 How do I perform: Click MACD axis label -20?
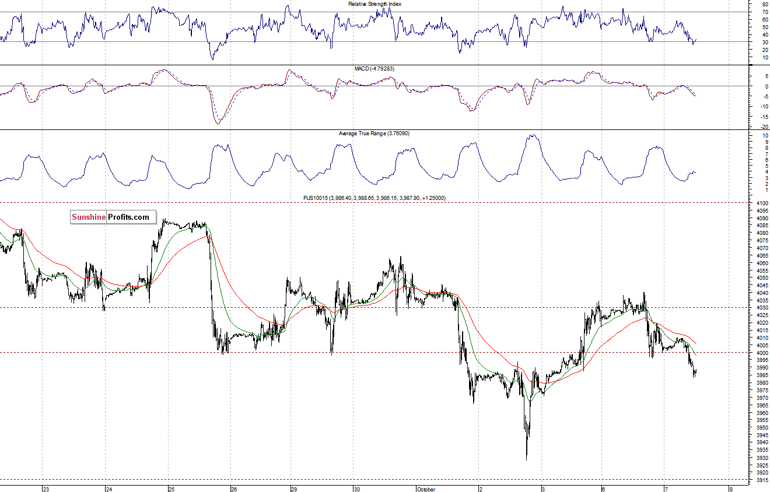click(x=764, y=127)
